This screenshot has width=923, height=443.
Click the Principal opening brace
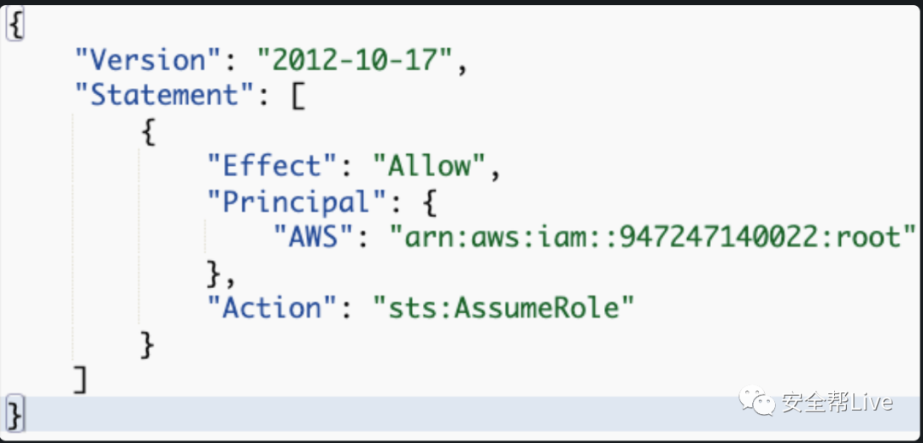coord(431,204)
